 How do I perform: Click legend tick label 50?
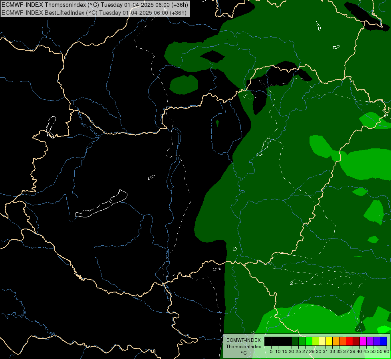[x=373, y=351]
